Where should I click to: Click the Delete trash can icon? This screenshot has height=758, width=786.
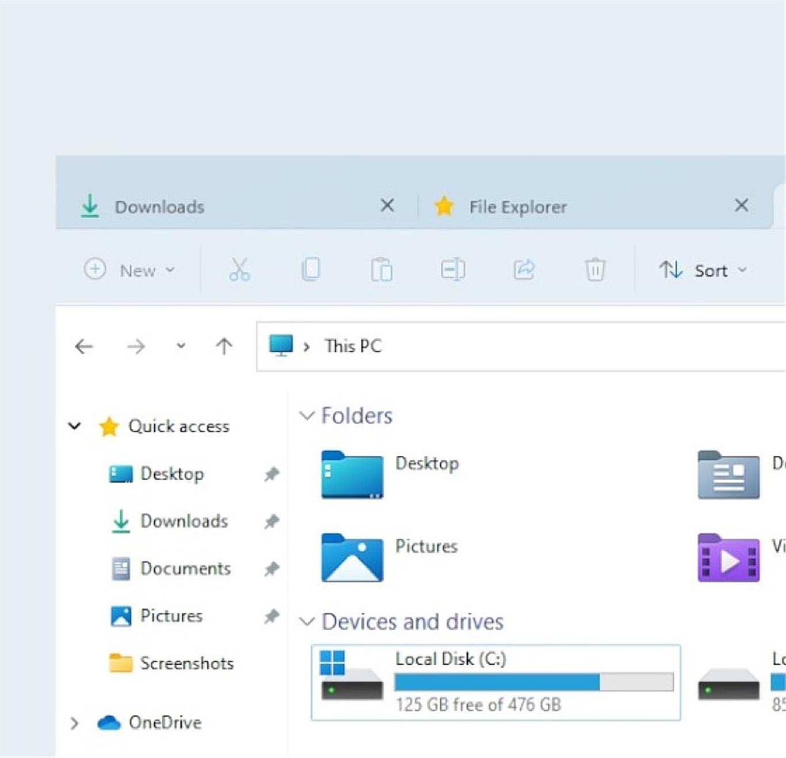[595, 269]
